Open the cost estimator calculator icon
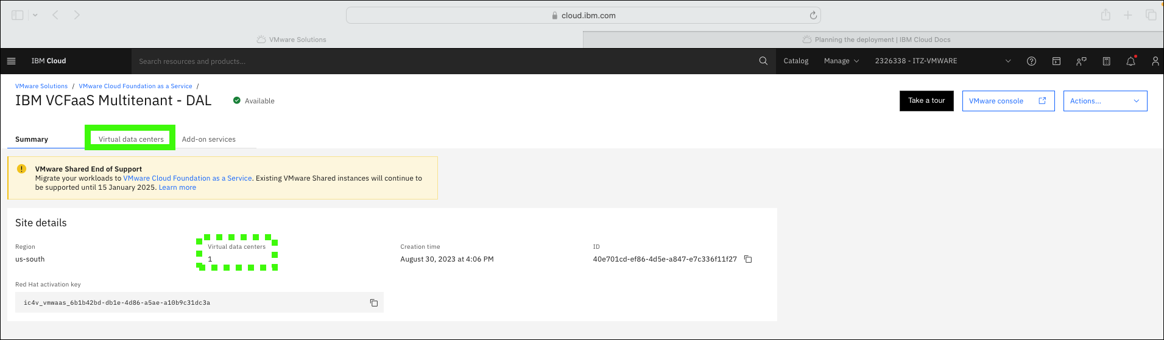The image size is (1164, 340). click(x=1106, y=61)
